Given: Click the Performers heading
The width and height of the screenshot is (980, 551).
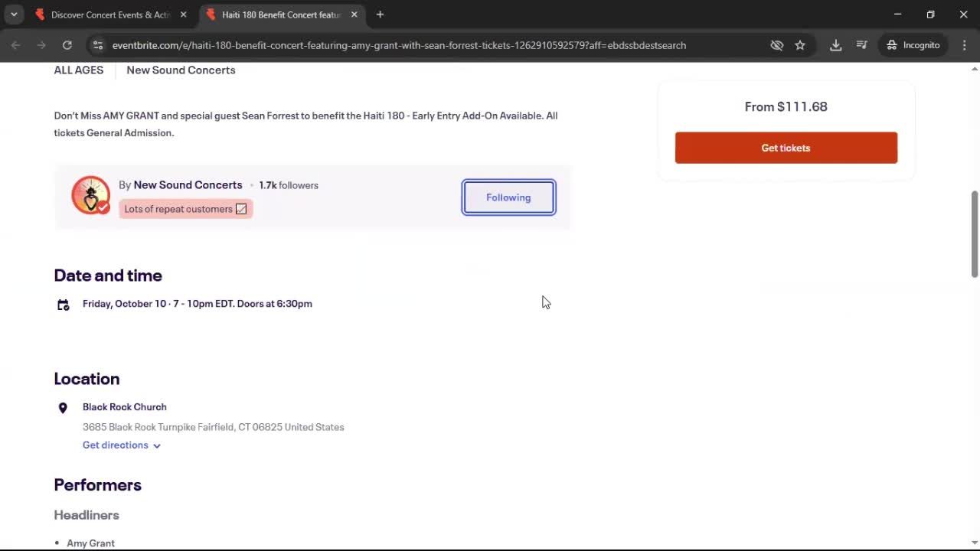Looking at the screenshot, I should [98, 485].
